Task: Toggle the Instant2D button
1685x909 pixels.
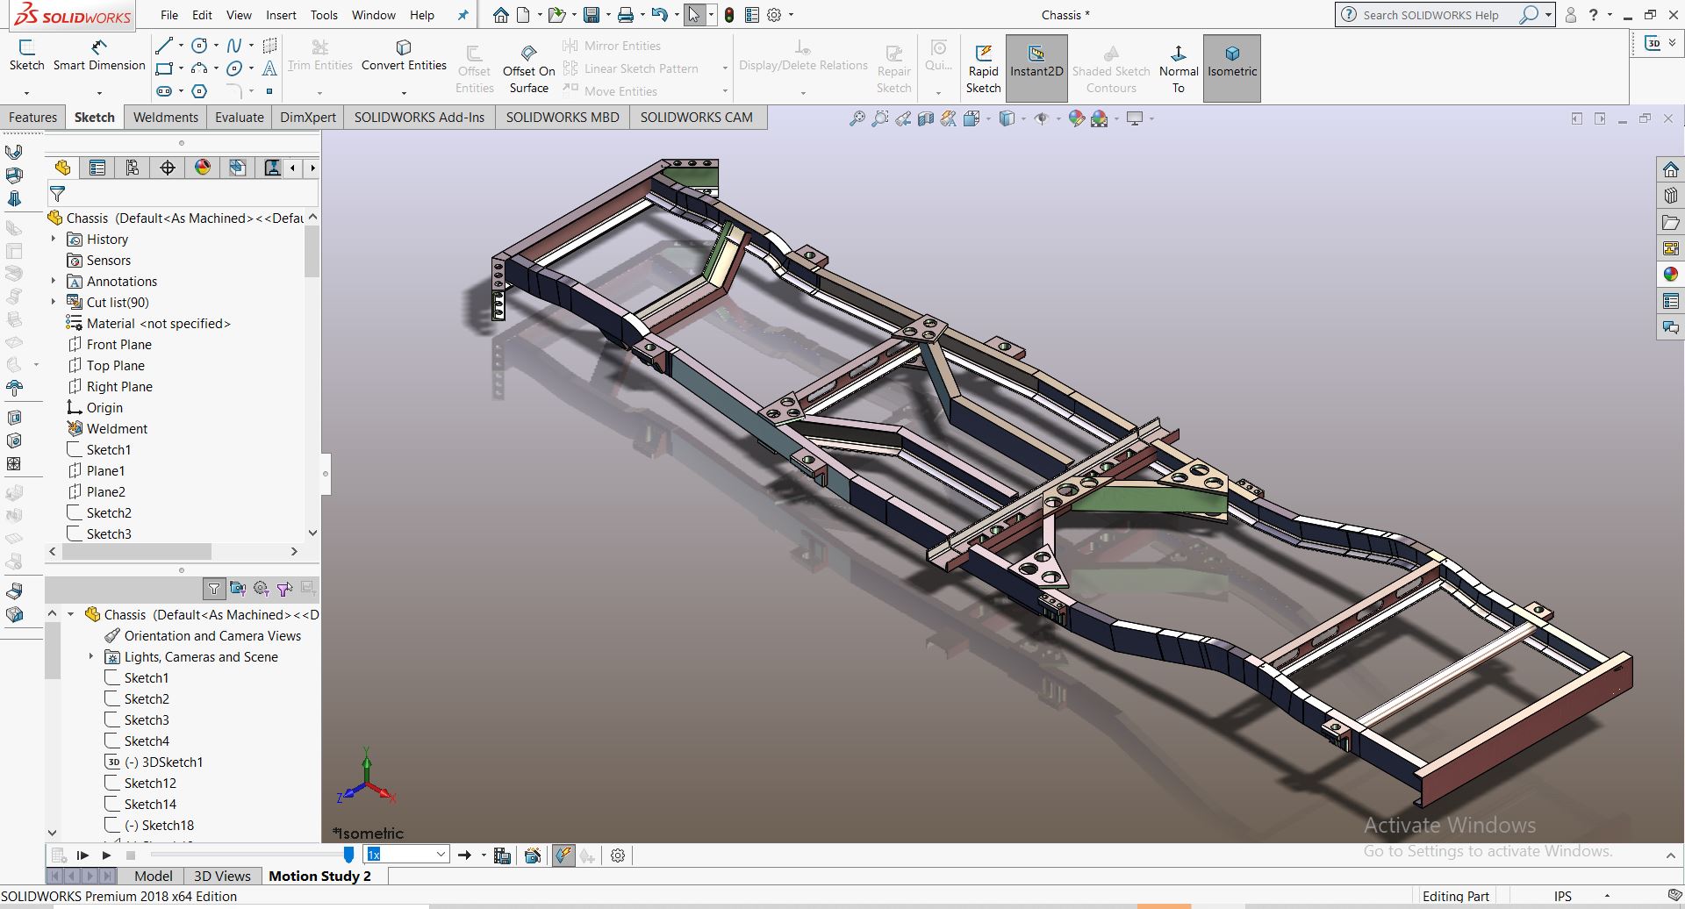Action: 1036,68
